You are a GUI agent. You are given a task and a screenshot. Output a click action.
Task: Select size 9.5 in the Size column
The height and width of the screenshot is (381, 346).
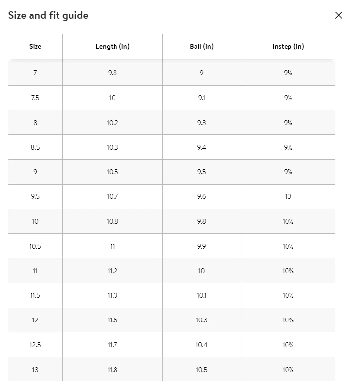(x=35, y=196)
